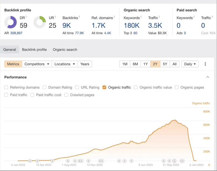217x171 pixels.
Task: Enable the Referring domains checkbox
Action: coord(6,87)
